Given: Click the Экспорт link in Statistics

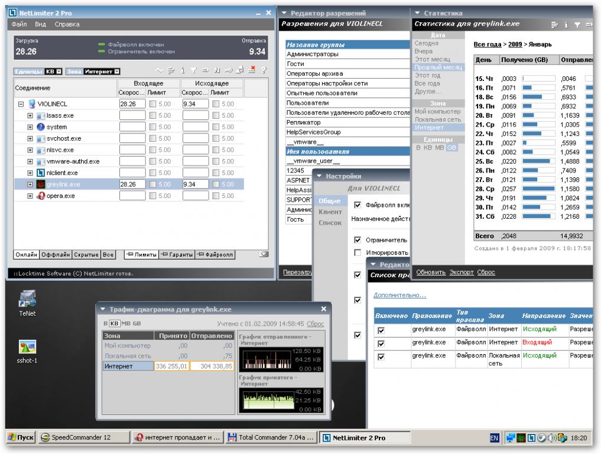Looking at the screenshot, I should click(x=461, y=273).
